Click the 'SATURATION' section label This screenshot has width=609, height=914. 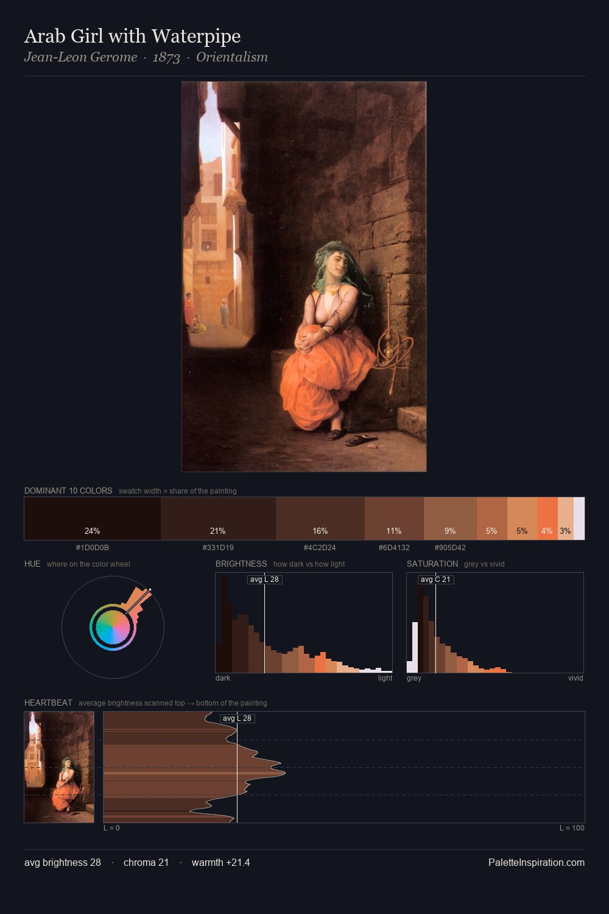[x=432, y=564]
